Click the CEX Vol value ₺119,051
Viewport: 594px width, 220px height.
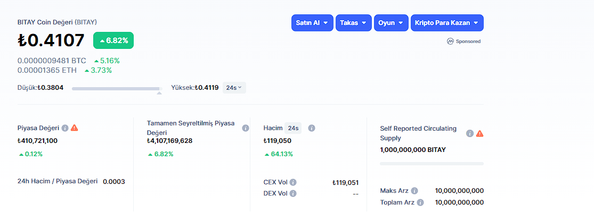[x=345, y=183]
